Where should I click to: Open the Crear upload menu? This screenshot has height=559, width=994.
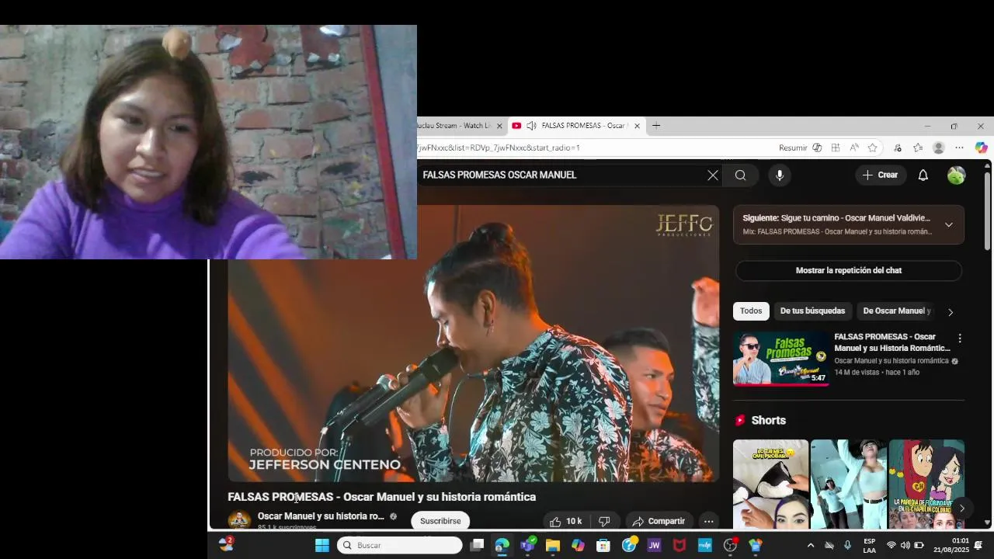click(x=880, y=175)
